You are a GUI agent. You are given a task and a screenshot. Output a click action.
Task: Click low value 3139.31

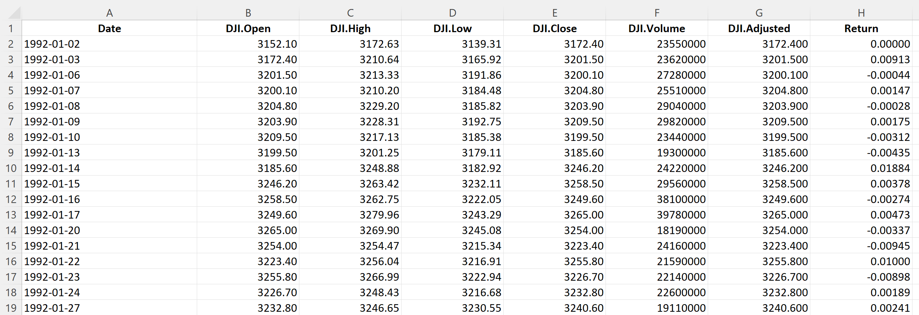452,44
